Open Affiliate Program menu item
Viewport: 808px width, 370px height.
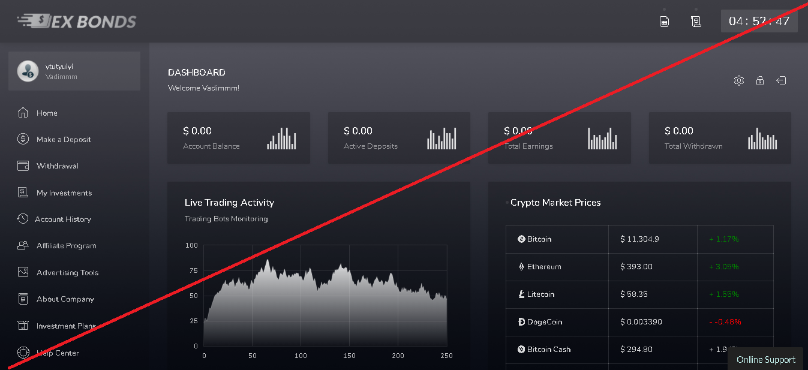tap(67, 246)
